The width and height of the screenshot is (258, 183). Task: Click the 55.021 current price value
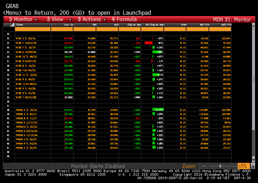68,110
